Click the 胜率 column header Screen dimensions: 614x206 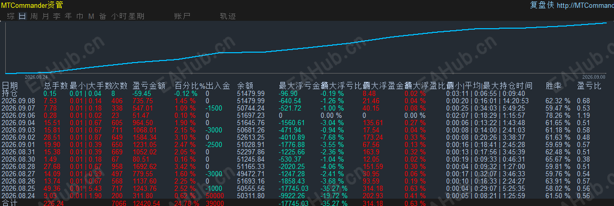(x=554, y=86)
